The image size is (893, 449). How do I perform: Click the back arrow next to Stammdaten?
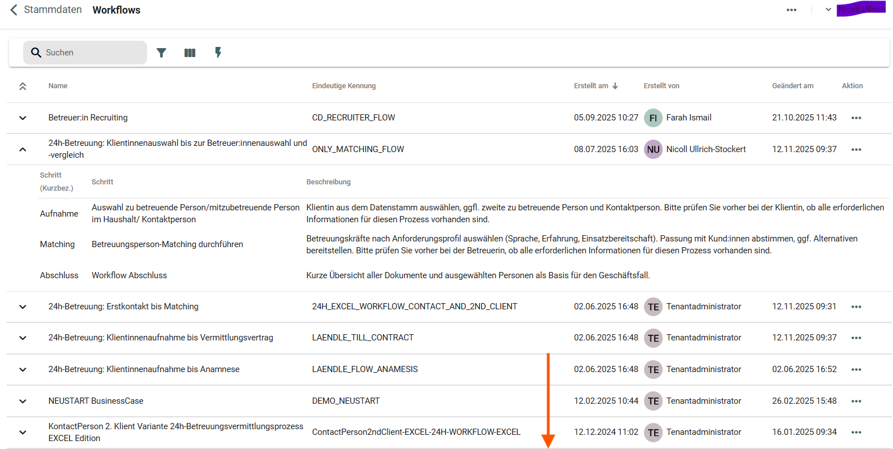click(14, 10)
